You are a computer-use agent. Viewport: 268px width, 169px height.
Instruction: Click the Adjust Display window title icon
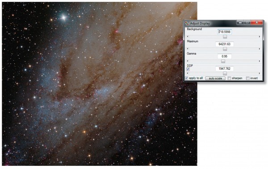(187, 23)
